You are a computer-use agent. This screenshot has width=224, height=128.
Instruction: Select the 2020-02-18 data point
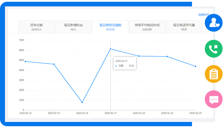click(139, 56)
